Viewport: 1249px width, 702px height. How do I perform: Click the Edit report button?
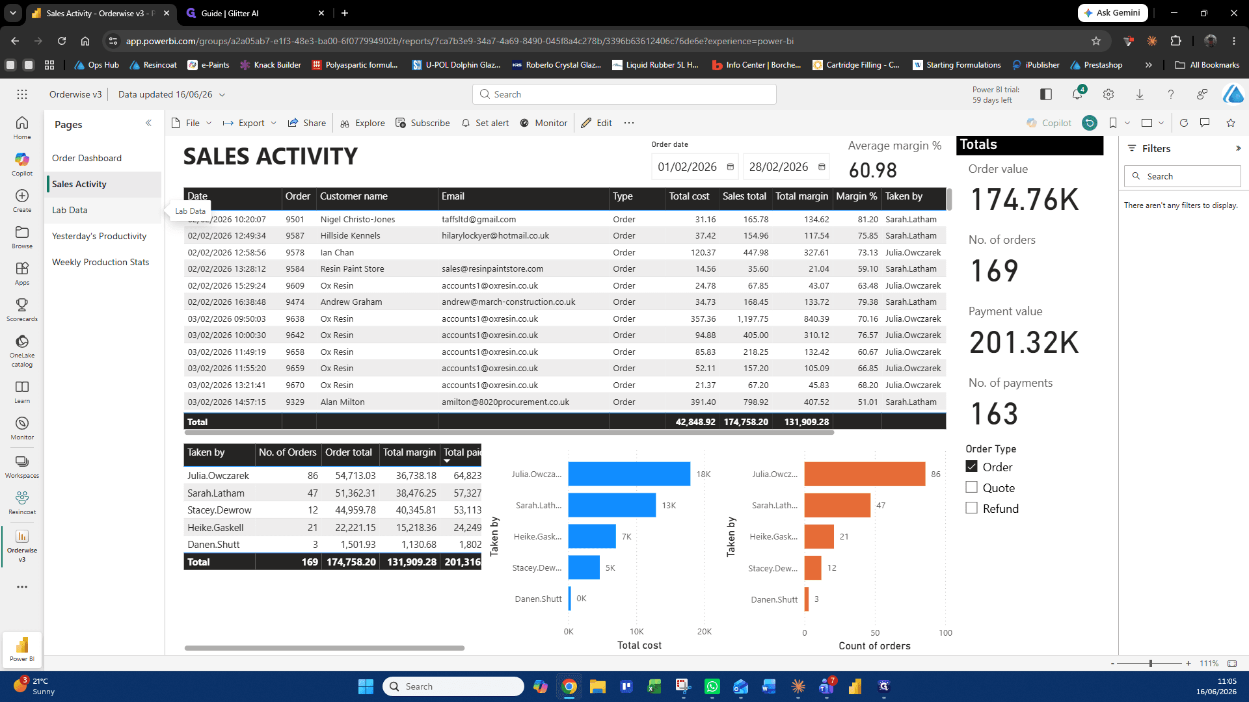pos(597,123)
